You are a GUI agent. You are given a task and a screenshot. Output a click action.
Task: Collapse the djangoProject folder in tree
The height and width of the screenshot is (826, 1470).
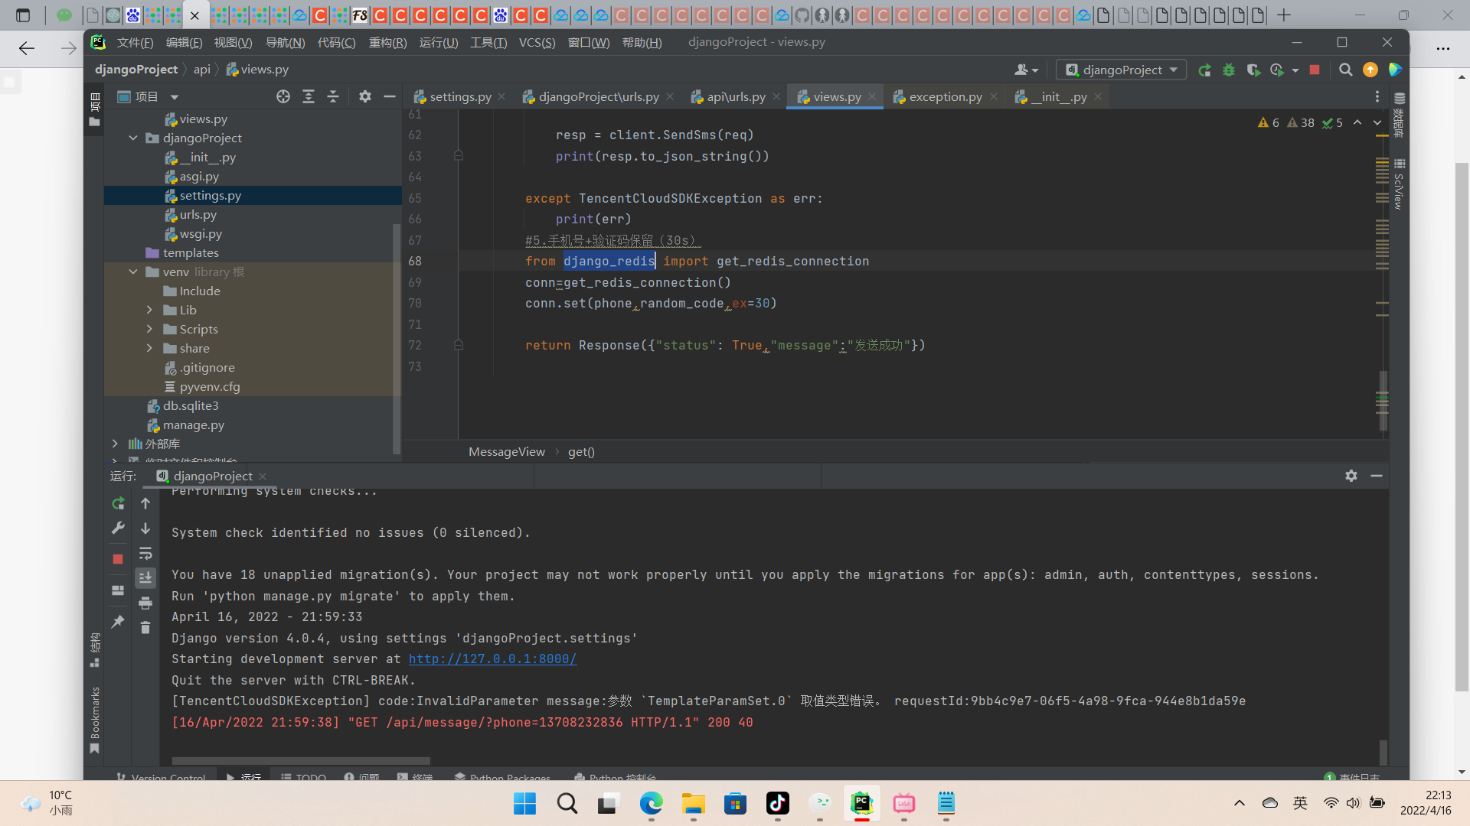(x=133, y=138)
